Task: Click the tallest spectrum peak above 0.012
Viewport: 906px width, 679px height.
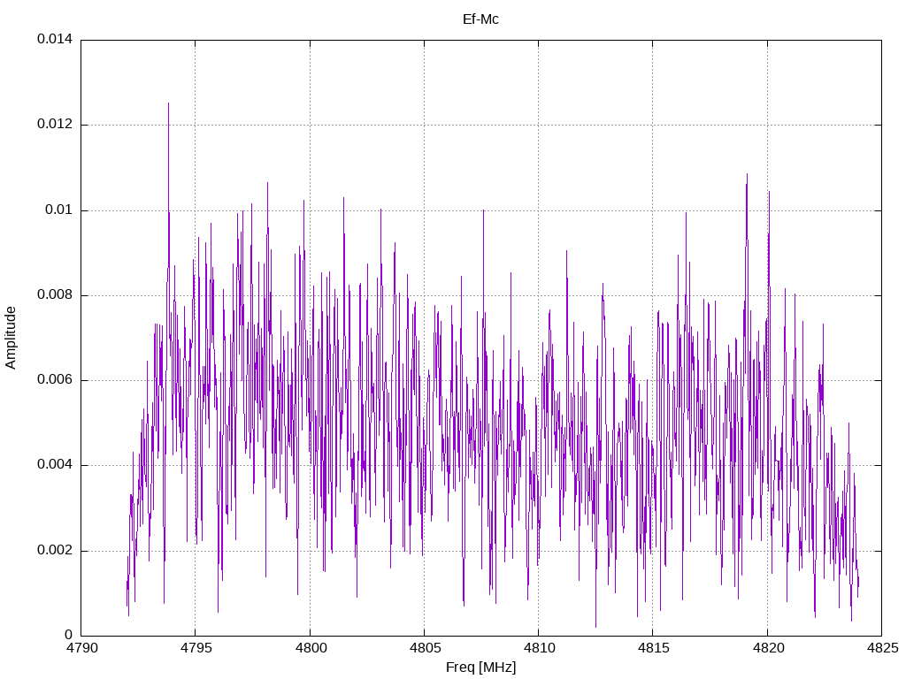Action: point(169,104)
